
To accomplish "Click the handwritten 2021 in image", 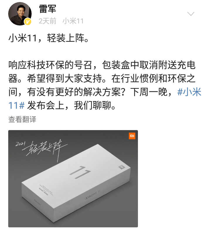I will pos(21,144).
